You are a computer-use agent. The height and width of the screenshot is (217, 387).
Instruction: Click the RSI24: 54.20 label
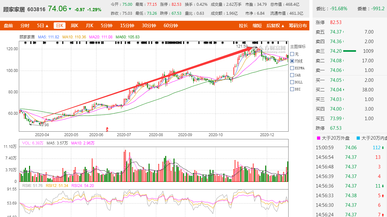[x=82, y=186]
